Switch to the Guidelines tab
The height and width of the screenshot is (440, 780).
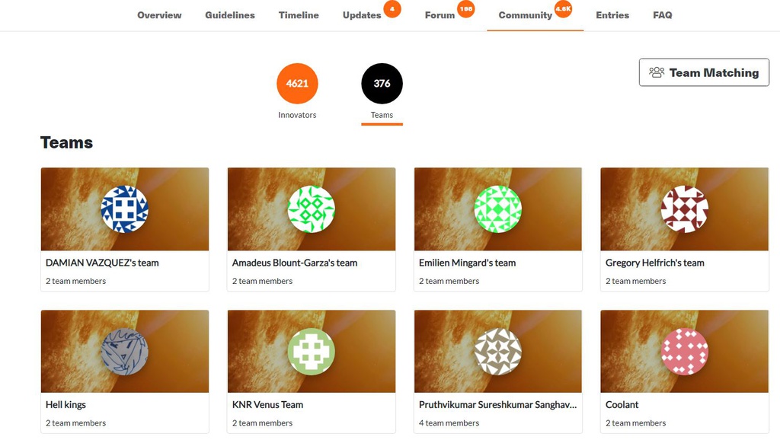230,15
